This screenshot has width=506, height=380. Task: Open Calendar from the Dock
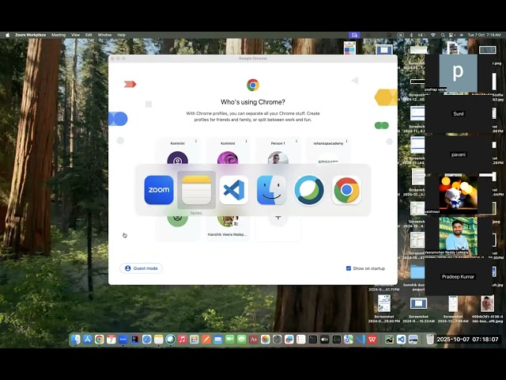[x=111, y=340]
